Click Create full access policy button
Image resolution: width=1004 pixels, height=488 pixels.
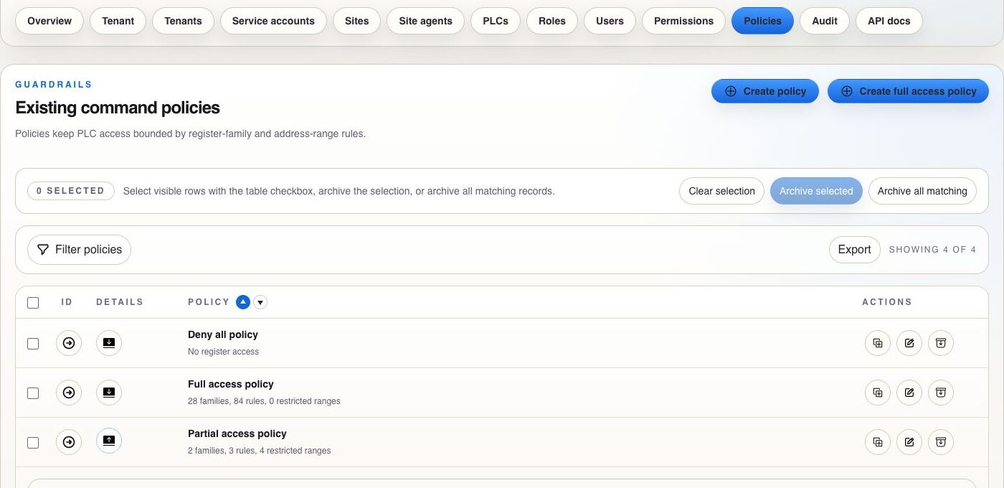(x=908, y=91)
